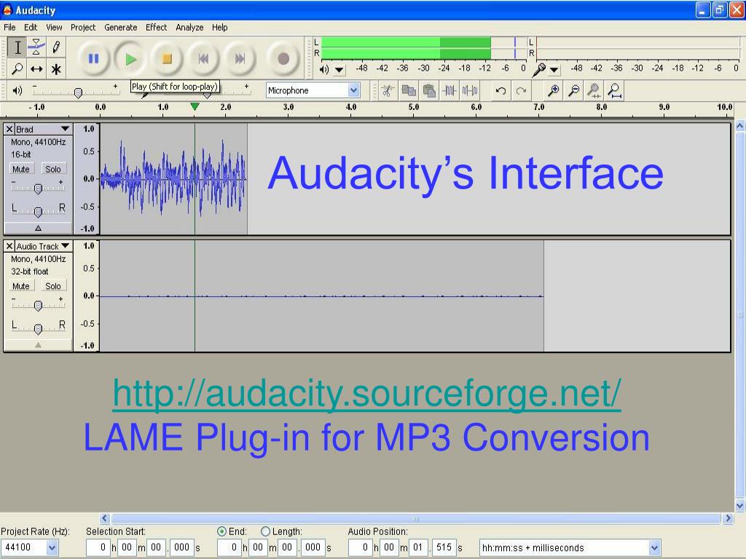Close the Brad track
Image resolution: width=746 pixels, height=559 pixels.
click(9, 129)
